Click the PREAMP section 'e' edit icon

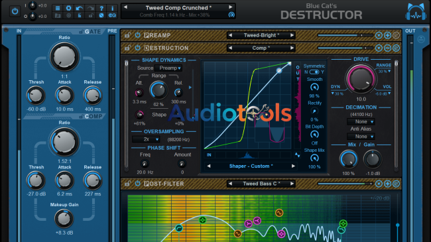pyautogui.click(x=396, y=35)
